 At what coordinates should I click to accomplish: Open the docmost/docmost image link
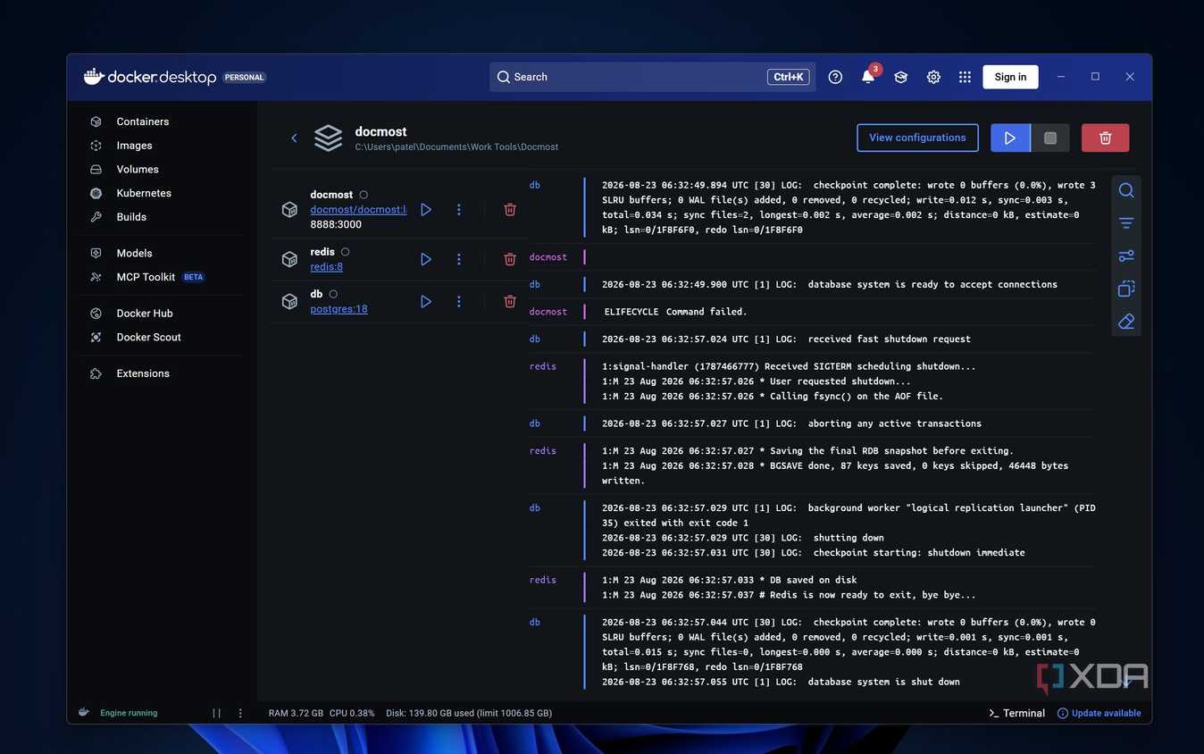click(358, 210)
